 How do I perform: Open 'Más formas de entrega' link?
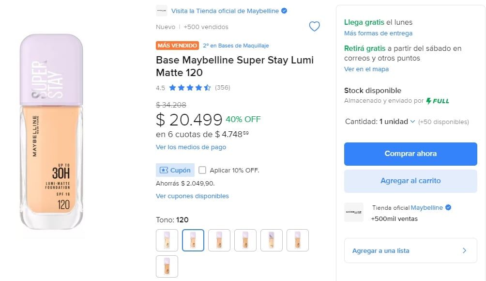tap(378, 33)
